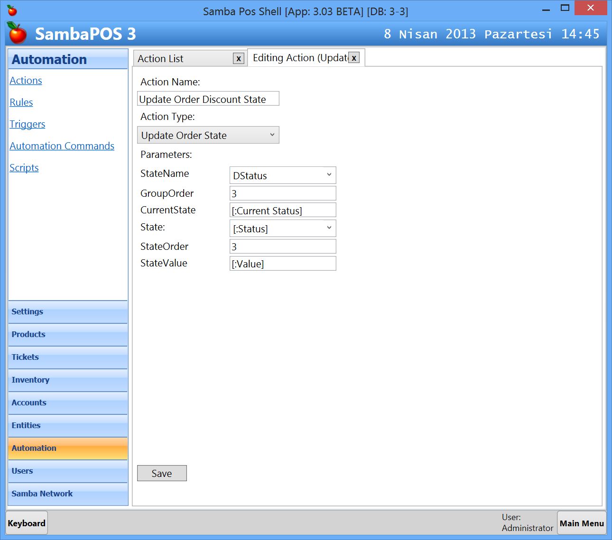Focus the StateValue field
This screenshot has width=612, height=540.
point(282,264)
